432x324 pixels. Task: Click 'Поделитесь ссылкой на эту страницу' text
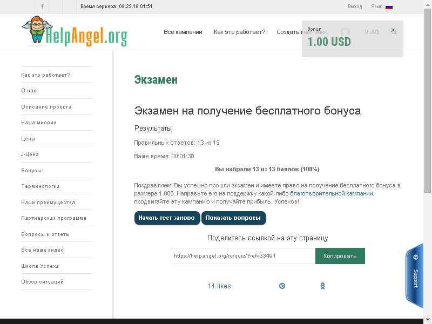[x=267, y=238]
